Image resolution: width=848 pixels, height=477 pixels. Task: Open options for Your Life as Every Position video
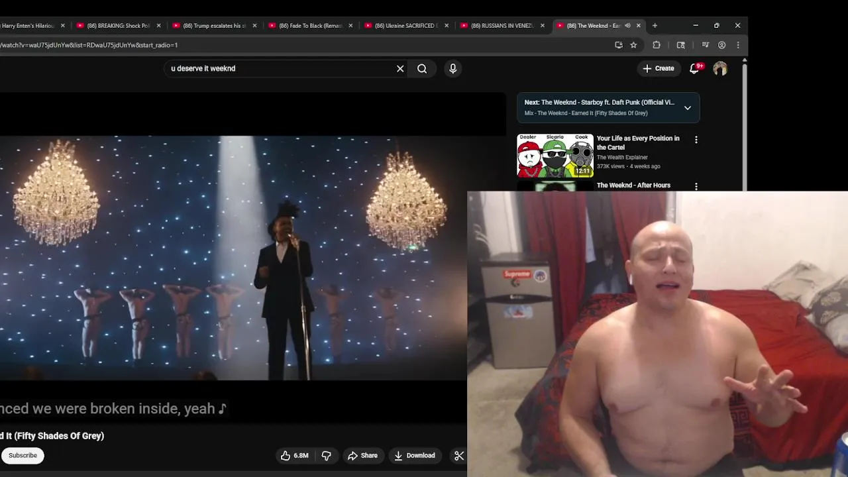(x=696, y=140)
